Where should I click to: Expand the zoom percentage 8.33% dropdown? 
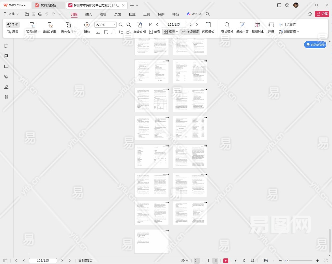pyautogui.click(x=113, y=25)
